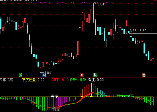Click the 4.84 lowest price annotation

click(48, 73)
